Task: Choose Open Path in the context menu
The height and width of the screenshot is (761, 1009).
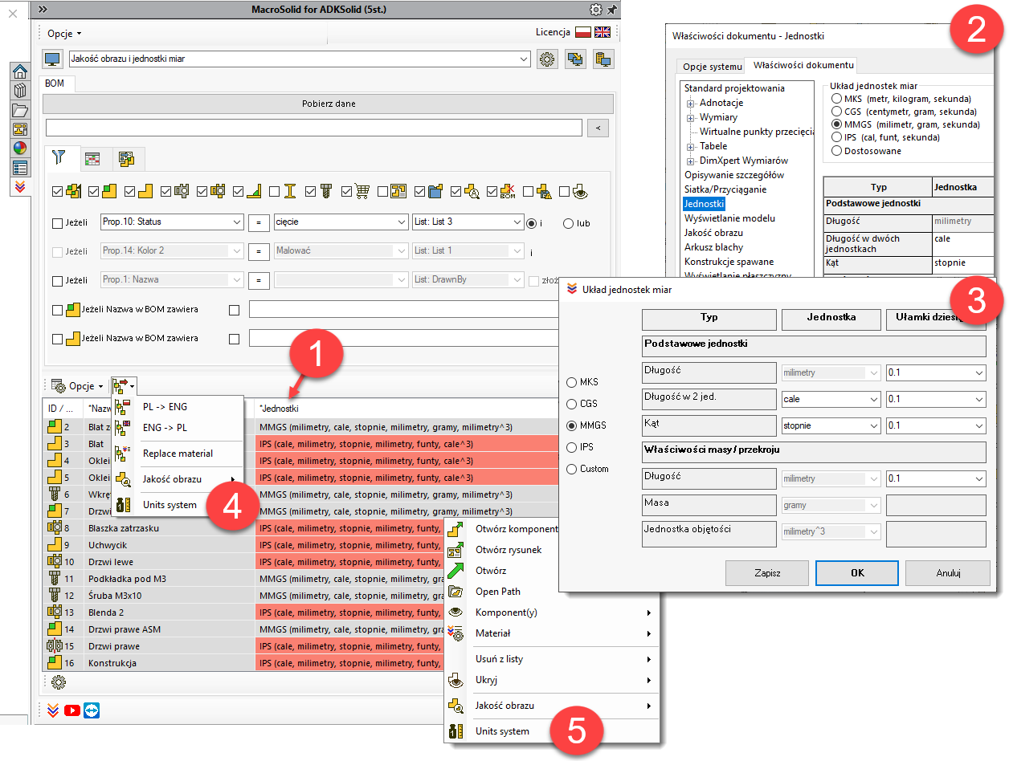Action: (x=498, y=592)
